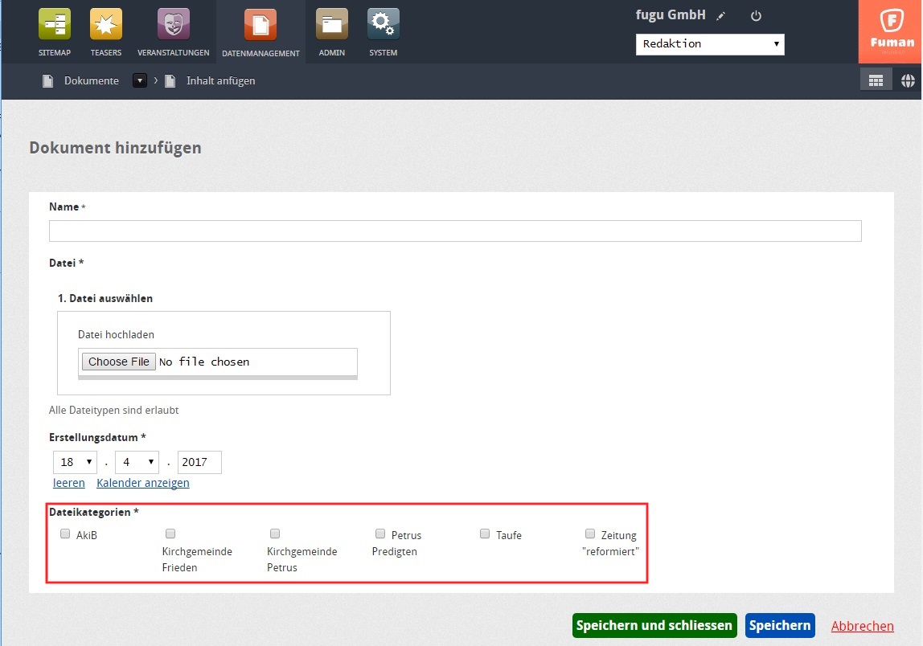
Task: Open the Redaktion role dropdown
Action: click(x=710, y=44)
